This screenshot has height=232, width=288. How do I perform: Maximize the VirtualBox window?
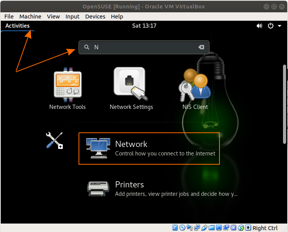274,7
